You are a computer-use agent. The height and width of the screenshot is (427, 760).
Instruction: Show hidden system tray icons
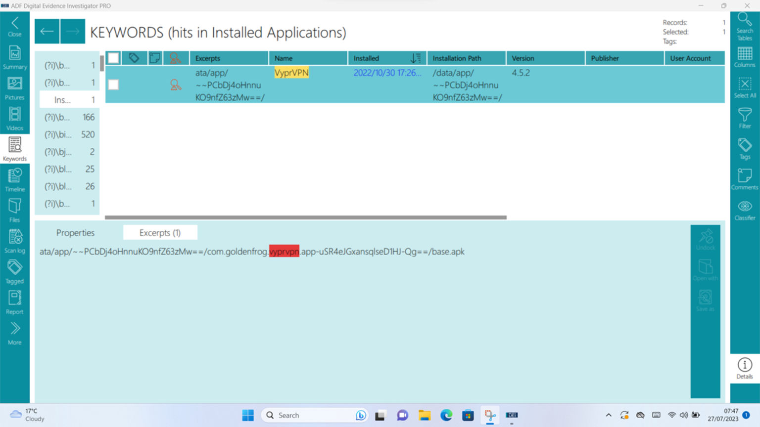click(609, 415)
